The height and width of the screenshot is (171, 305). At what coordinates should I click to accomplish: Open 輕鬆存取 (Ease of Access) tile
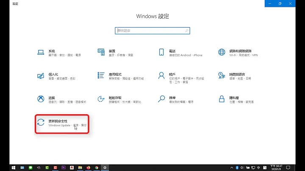[119, 99]
